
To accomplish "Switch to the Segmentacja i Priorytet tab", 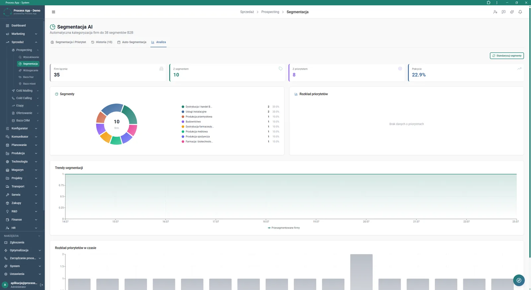I will pos(68,42).
